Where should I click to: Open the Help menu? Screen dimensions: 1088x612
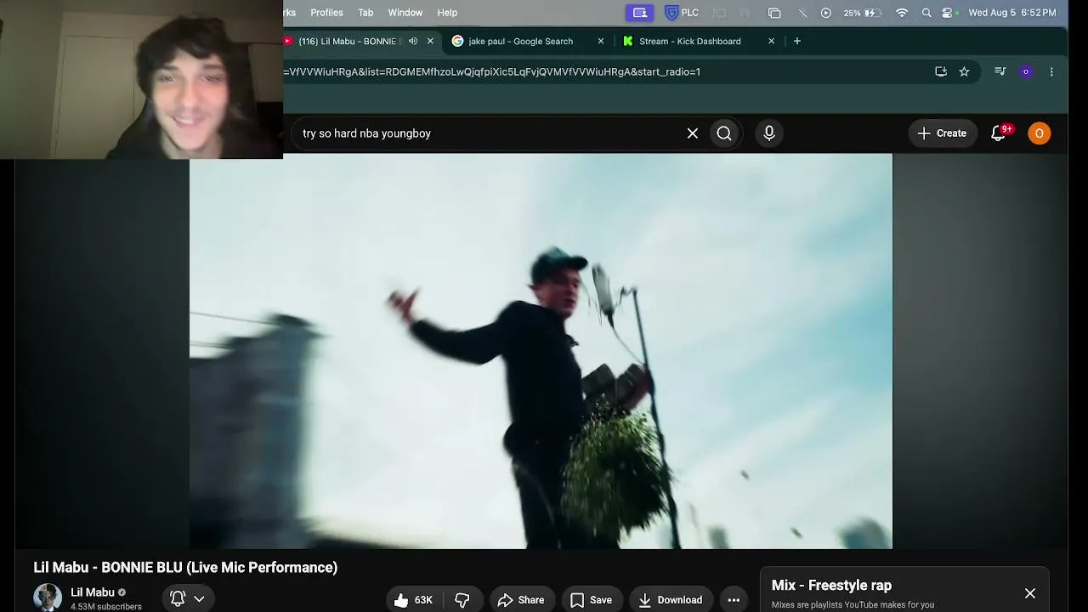(x=447, y=13)
